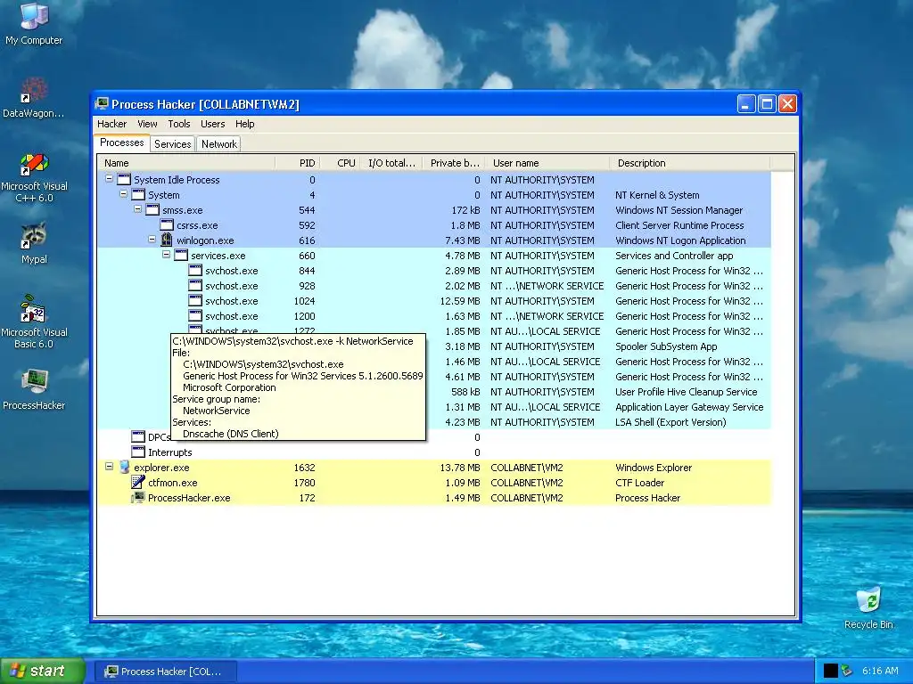This screenshot has height=684, width=913.
Task: Sort by Description column header
Action: click(x=690, y=163)
